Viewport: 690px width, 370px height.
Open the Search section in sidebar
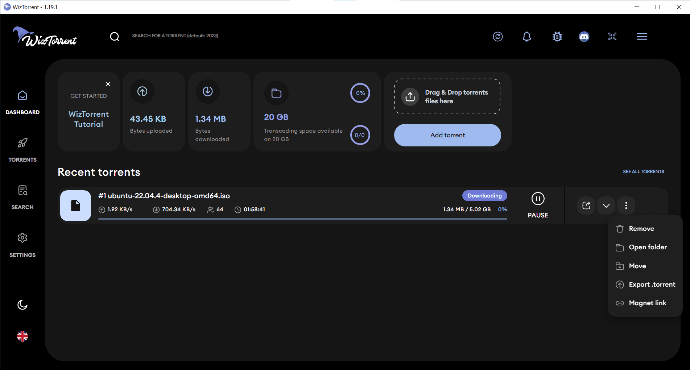tap(22, 198)
